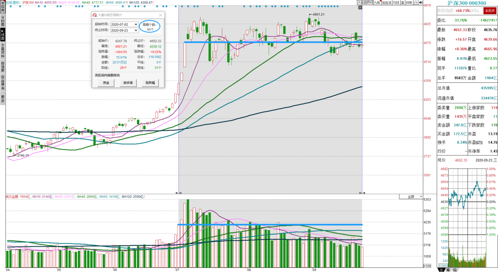Viewport: 498px width, 272px height.
Task: Click the 大盘趋势线 toolbar button
Action: tap(365, 3)
